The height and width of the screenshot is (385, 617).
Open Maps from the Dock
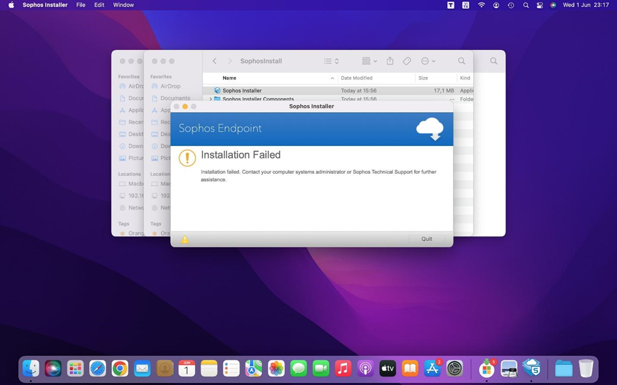click(254, 369)
